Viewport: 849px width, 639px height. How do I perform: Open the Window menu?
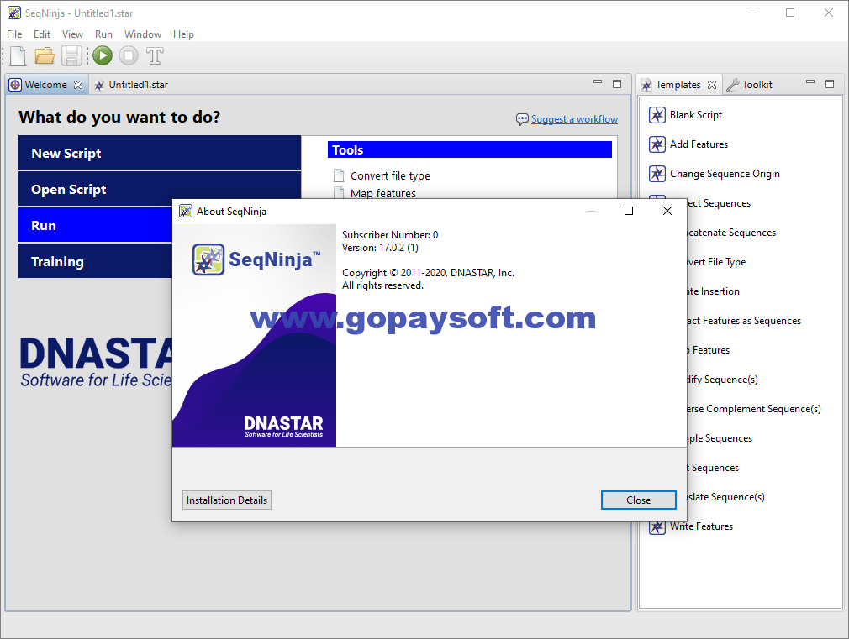[143, 34]
